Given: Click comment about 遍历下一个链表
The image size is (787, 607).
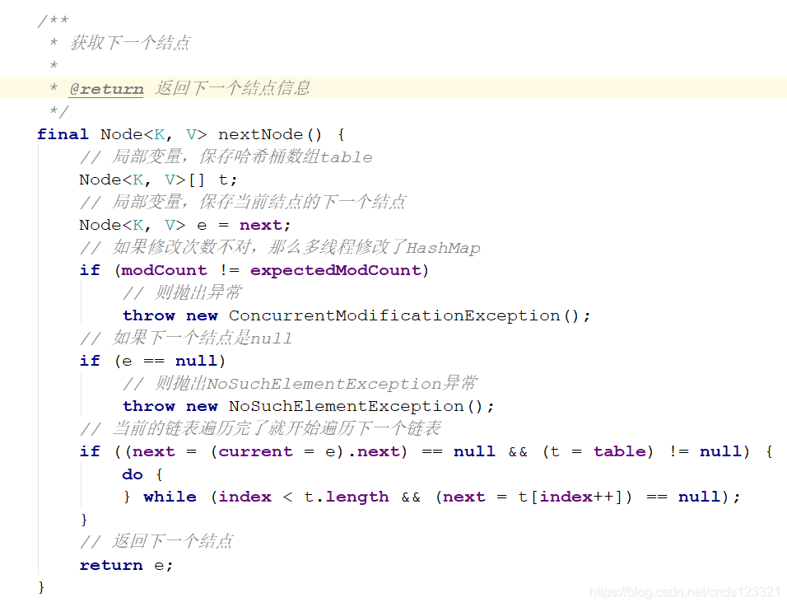Looking at the screenshot, I should [x=260, y=428].
